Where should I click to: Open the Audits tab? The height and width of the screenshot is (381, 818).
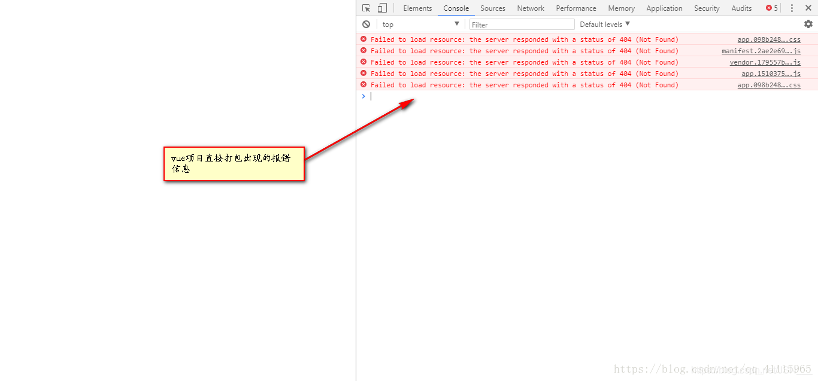click(x=741, y=8)
